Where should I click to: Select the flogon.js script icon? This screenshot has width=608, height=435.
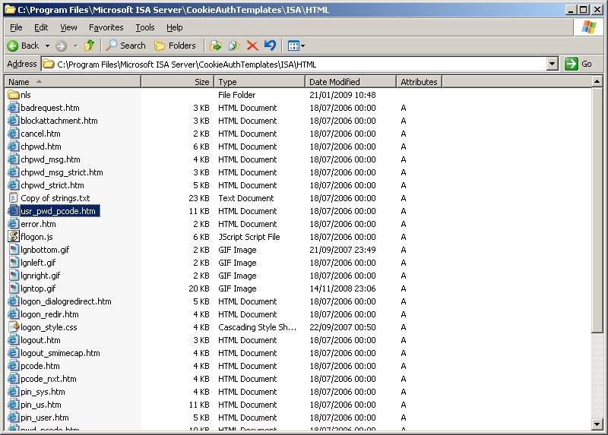pyautogui.click(x=13, y=237)
